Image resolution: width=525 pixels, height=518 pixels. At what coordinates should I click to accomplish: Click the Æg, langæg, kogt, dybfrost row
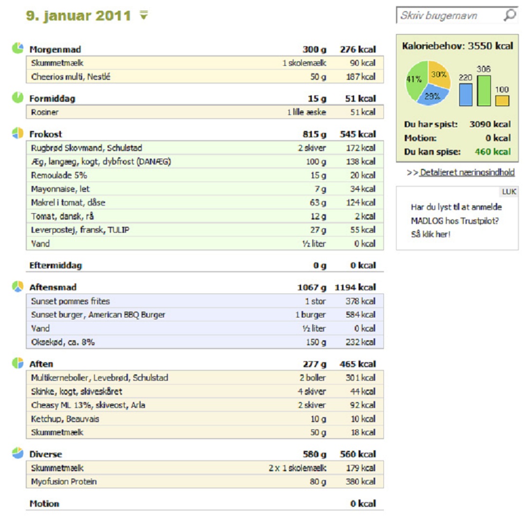click(x=205, y=162)
